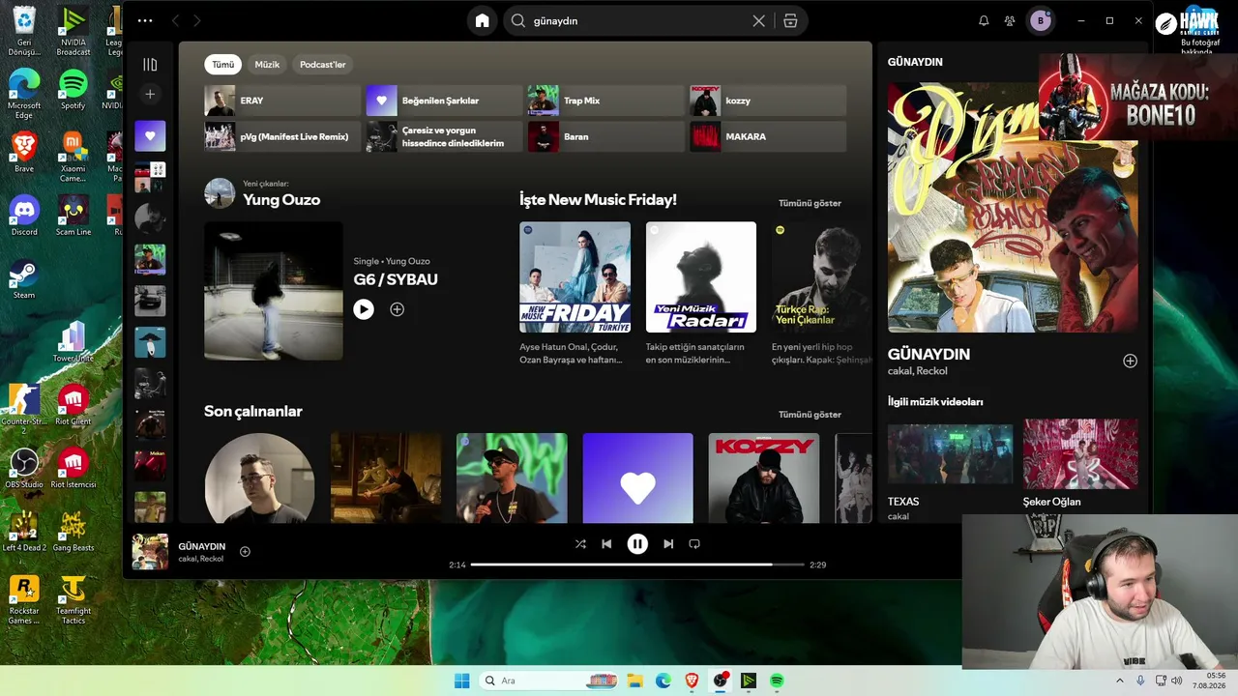Image resolution: width=1238 pixels, height=696 pixels.
Task: Open G6 / SYBAU cover artwork
Action: pos(274,291)
